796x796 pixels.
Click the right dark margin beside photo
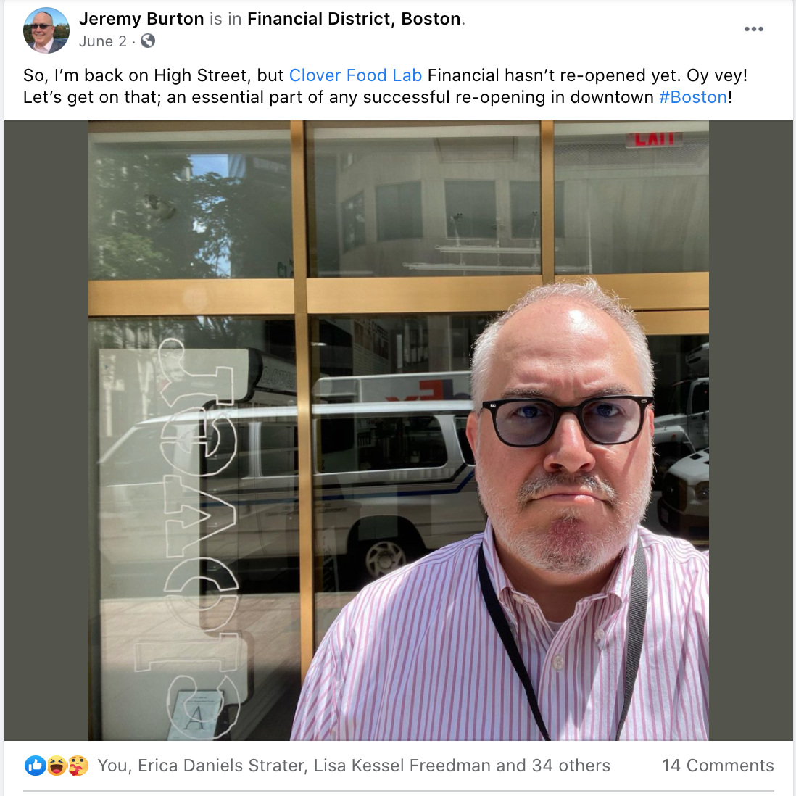(751, 431)
